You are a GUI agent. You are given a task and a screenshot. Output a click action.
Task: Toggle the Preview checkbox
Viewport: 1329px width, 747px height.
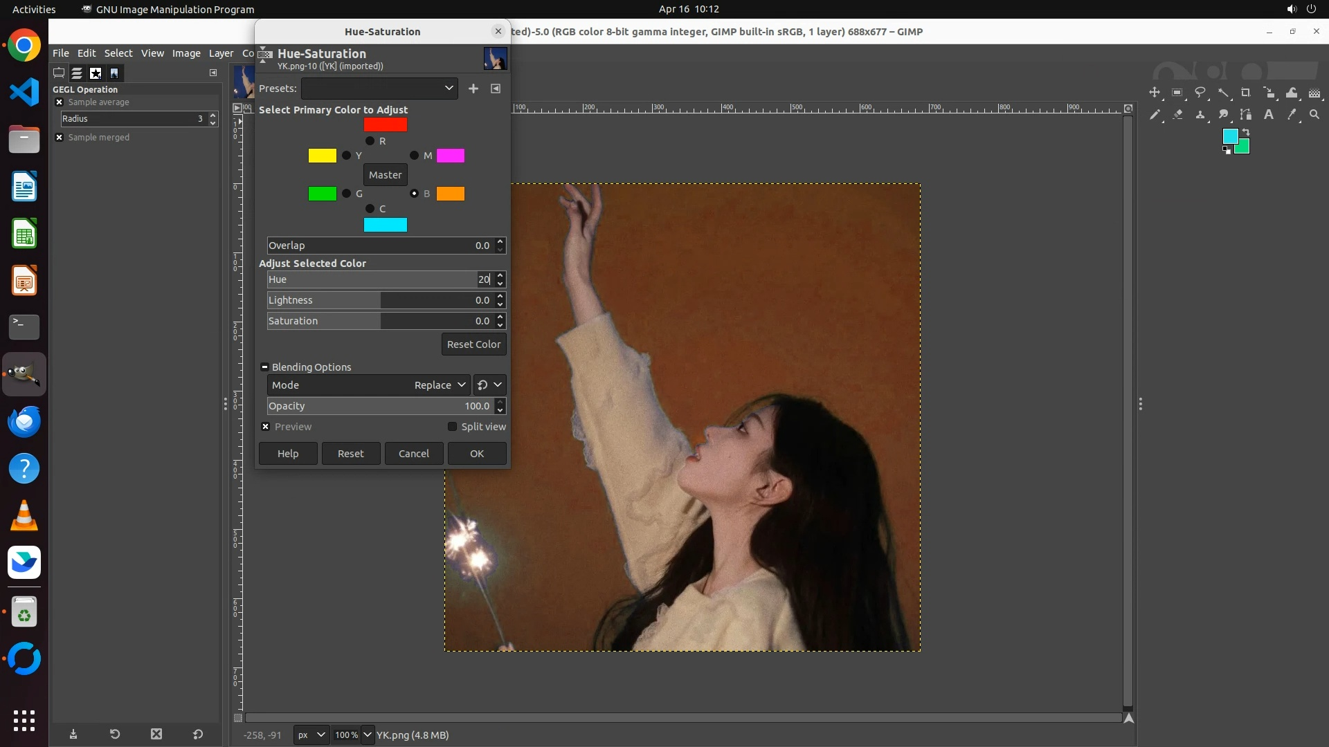coord(266,427)
